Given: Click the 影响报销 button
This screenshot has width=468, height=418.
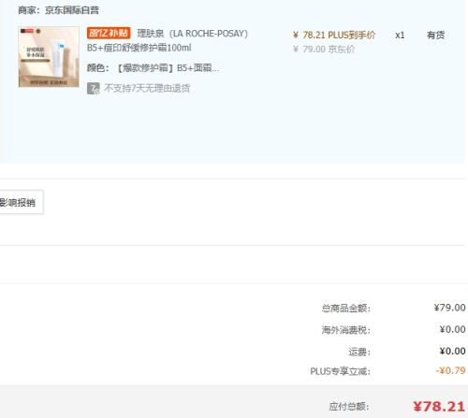Looking at the screenshot, I should pyautogui.click(x=20, y=203).
